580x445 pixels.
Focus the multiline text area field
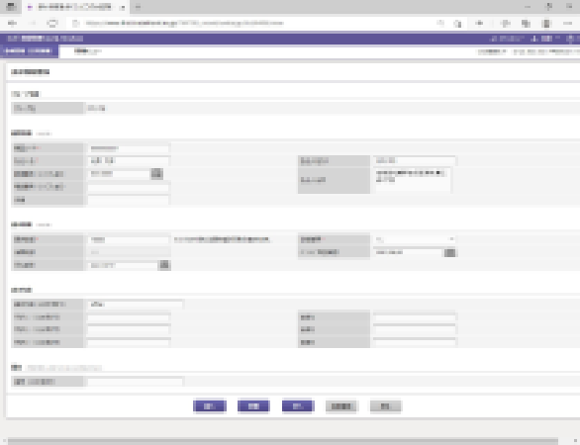point(413,180)
